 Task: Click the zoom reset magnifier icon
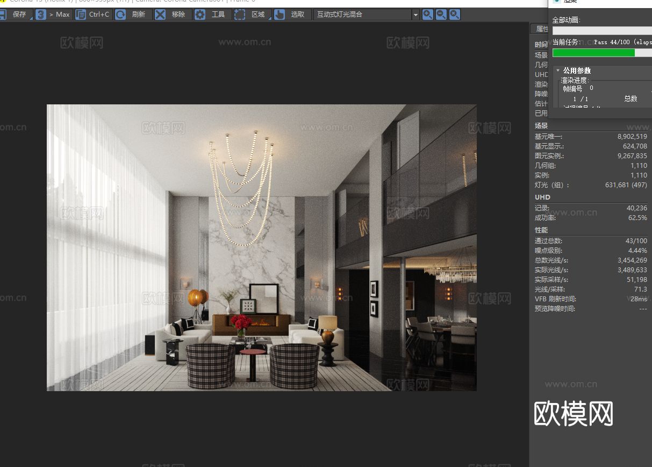tap(454, 15)
